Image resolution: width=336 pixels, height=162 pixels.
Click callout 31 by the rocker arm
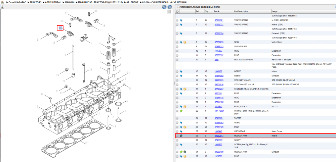pyautogui.click(x=99, y=30)
